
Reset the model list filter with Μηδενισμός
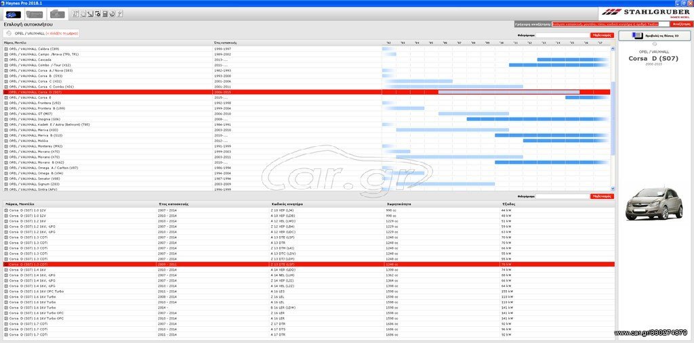click(602, 35)
